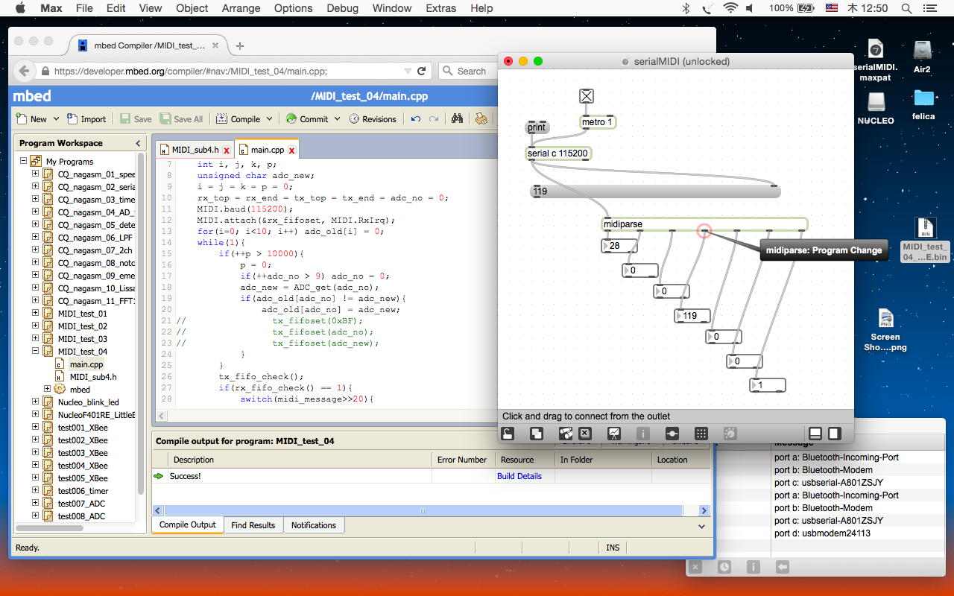Click the print icon in mbed toolbar
Viewport: 954px width, 596px height.
481,118
